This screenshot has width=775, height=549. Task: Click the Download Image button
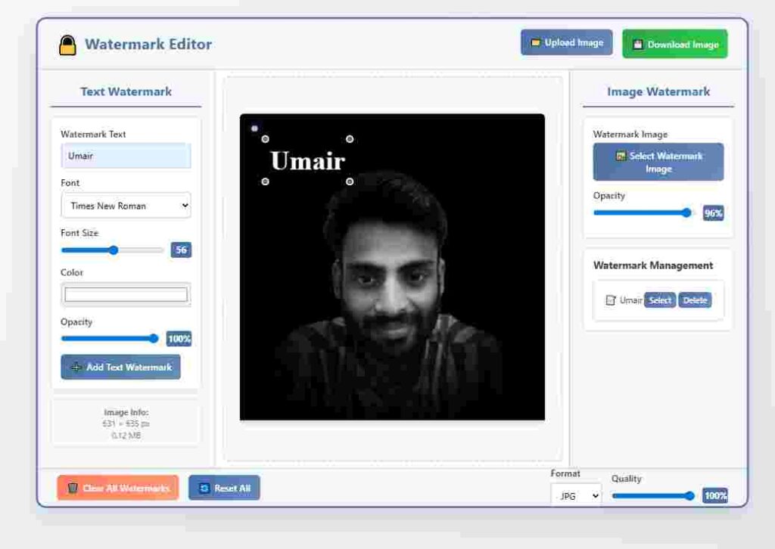(x=674, y=45)
